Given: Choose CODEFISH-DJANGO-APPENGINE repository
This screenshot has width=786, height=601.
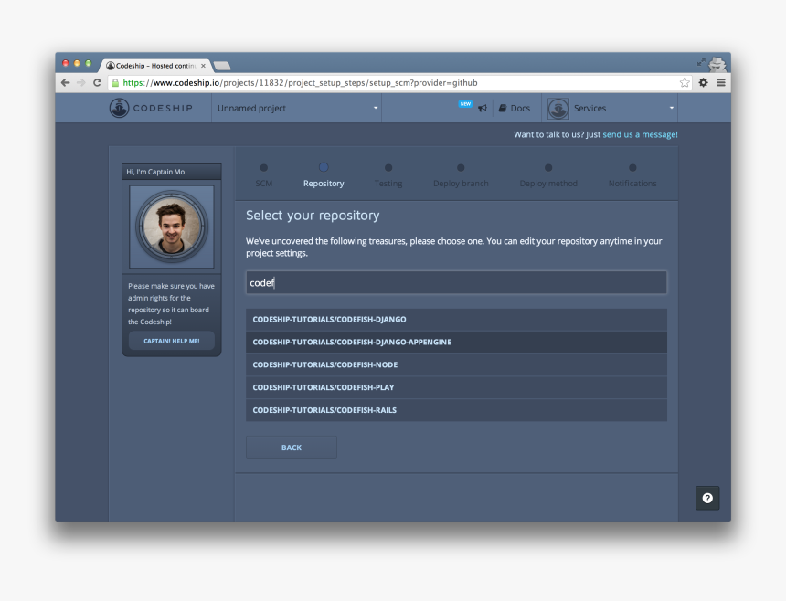Looking at the screenshot, I should tap(456, 343).
